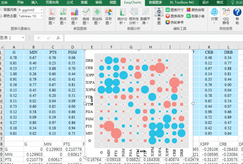
Task: Click the insert function fx button
Action: [x=58, y=38]
